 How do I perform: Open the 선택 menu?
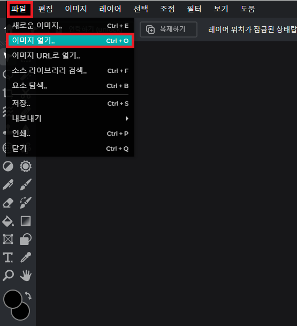(141, 9)
